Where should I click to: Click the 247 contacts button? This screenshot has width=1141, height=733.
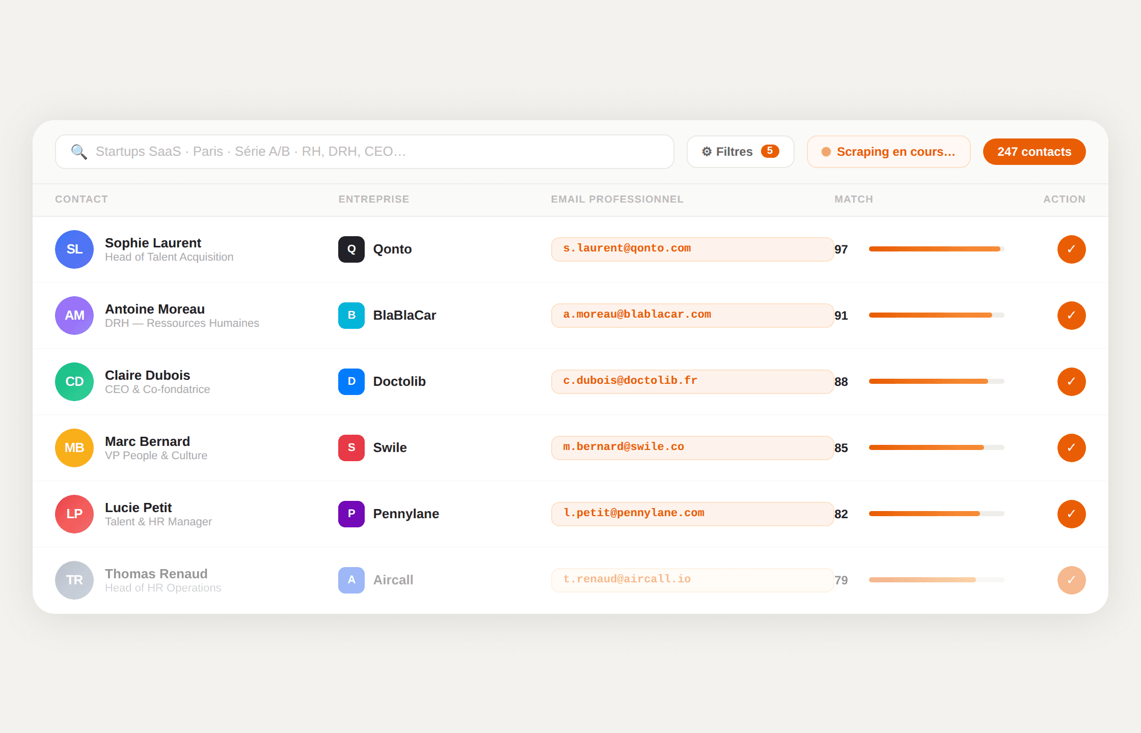click(x=1034, y=152)
